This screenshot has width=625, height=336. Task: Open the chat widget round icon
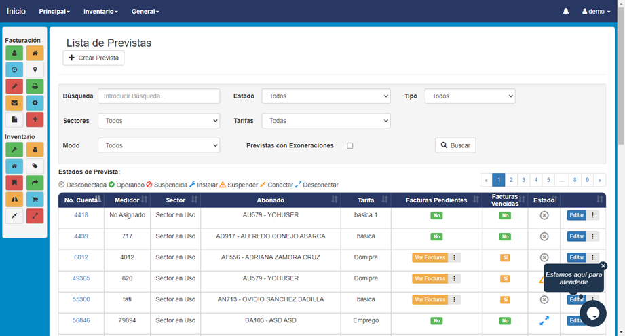[x=593, y=314]
